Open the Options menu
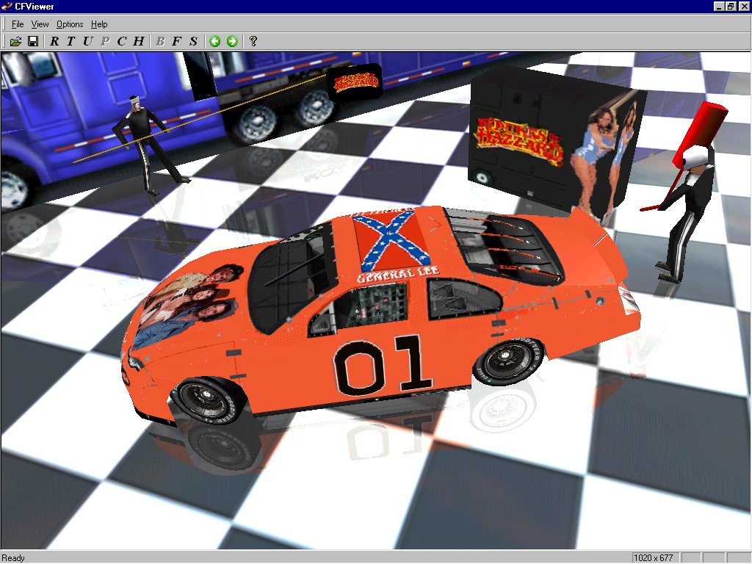This screenshot has height=564, width=752. [x=70, y=24]
